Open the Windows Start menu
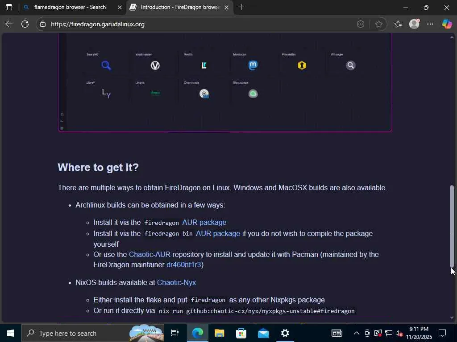457x342 pixels. coord(11,333)
